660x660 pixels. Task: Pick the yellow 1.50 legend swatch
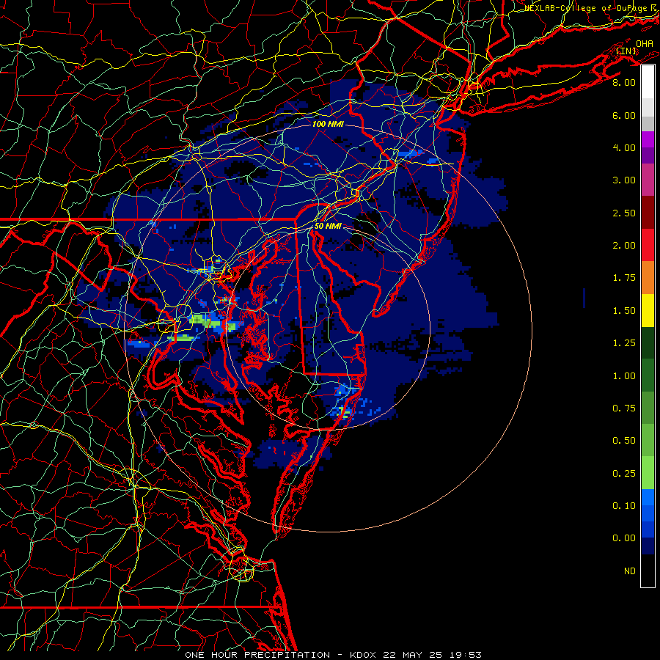(x=648, y=311)
